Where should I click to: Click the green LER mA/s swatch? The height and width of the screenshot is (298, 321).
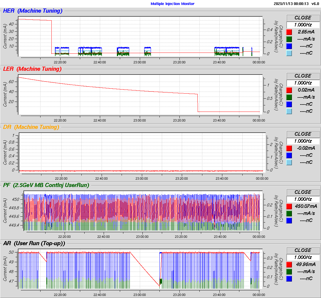[289, 97]
